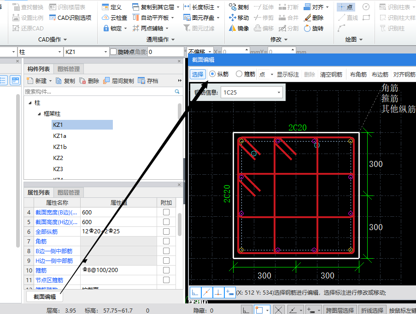Switch to 图纸管理 tab
The height and width of the screenshot is (314, 416).
click(69, 69)
